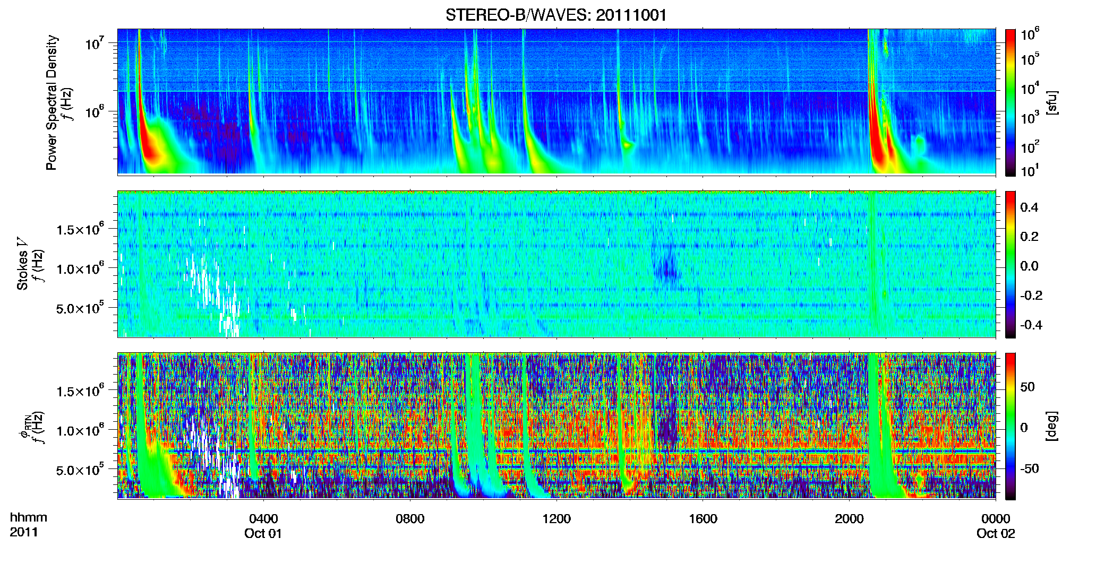
Task: Click the 1.0×10^6 tick on the φRTN panel
Action: [x=80, y=430]
